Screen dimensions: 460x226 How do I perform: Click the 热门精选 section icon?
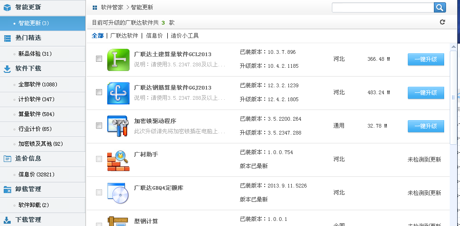point(7,38)
